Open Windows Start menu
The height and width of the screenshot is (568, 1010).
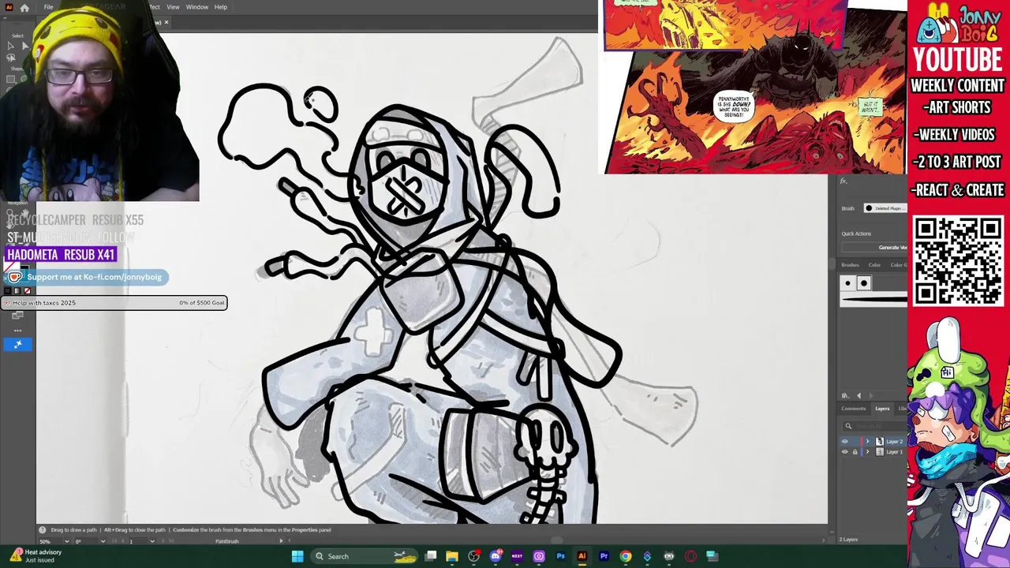297,556
